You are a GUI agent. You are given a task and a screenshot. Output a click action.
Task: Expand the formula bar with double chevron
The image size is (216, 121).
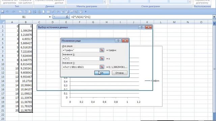pyautogui.click(x=214, y=17)
